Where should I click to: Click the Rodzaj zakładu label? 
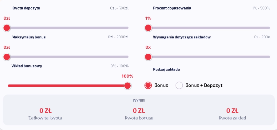tap(166, 69)
